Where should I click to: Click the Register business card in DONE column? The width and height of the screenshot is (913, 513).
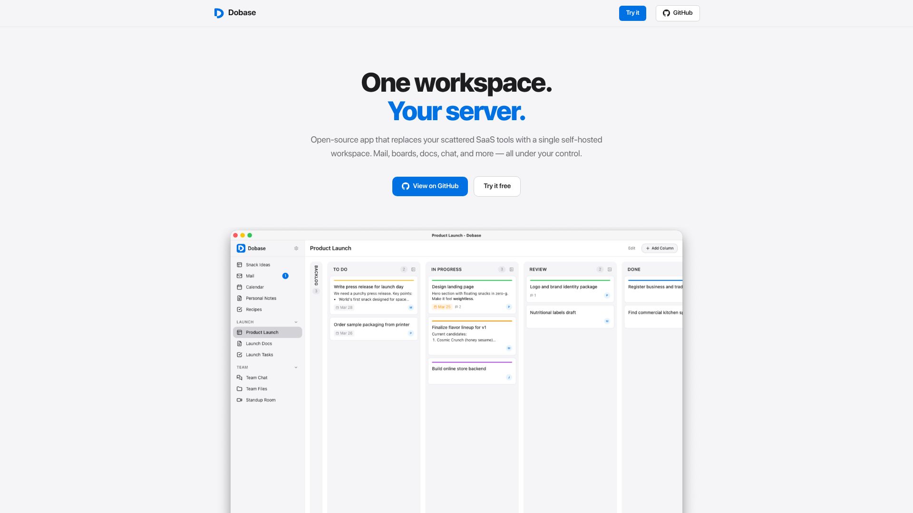pos(653,289)
